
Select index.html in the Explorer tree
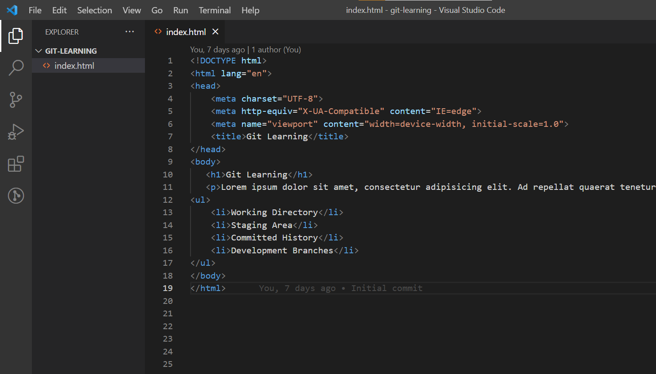click(88, 66)
